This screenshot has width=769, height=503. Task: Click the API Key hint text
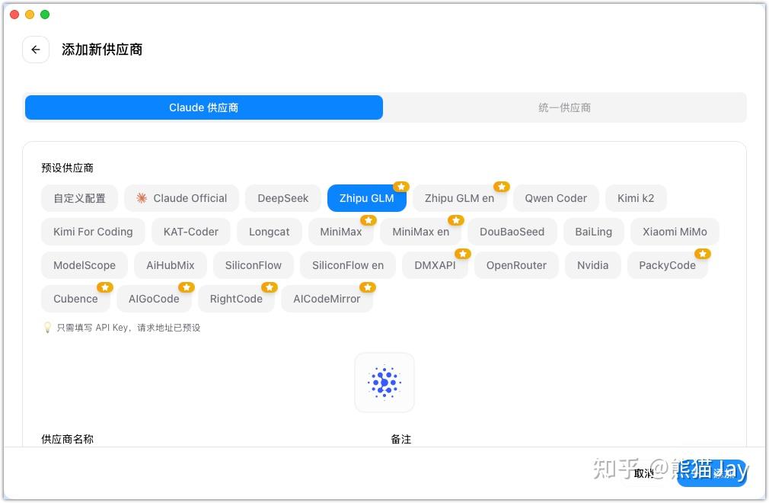(129, 327)
